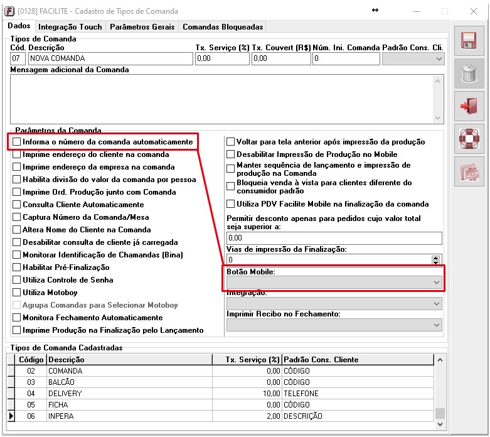Decrease Vias de impressão da Finalização value
The image size is (490, 437).
tap(435, 262)
